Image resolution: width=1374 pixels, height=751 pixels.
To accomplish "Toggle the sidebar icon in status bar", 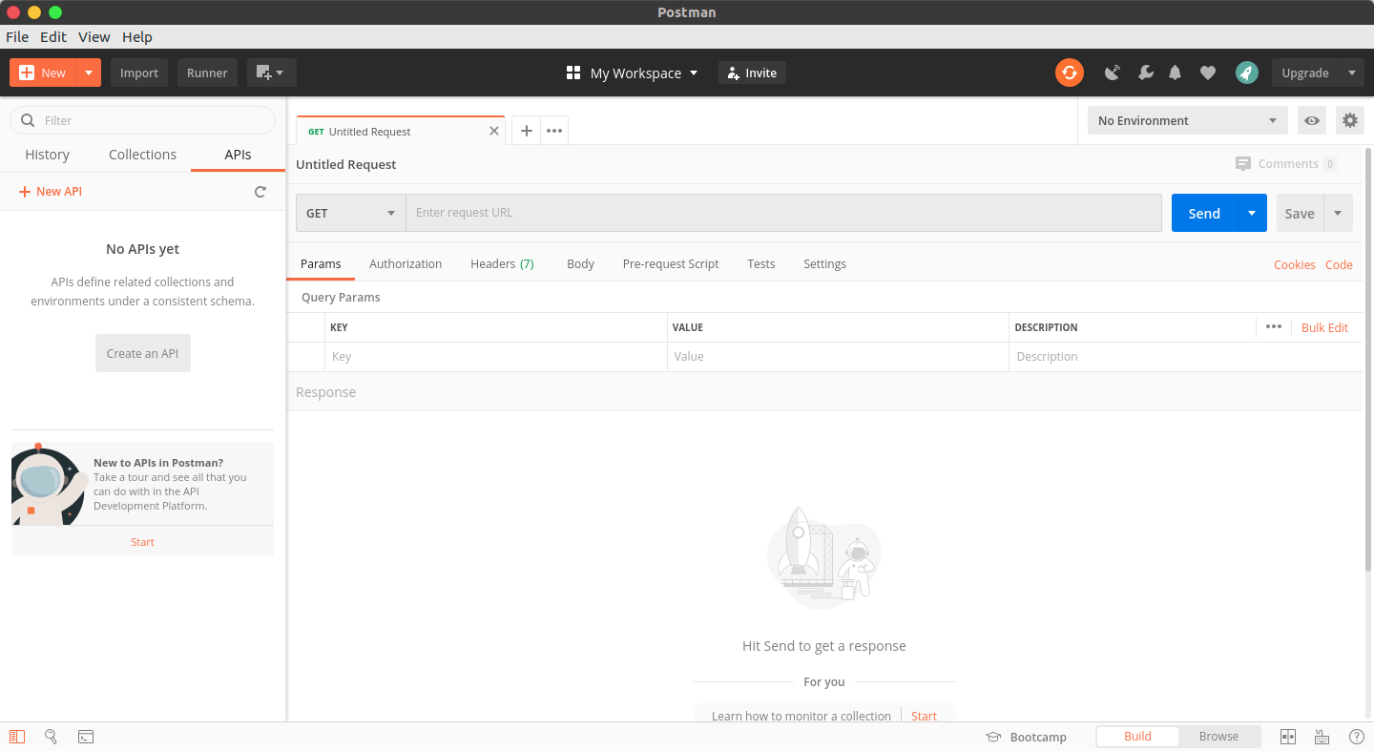I will (17, 737).
